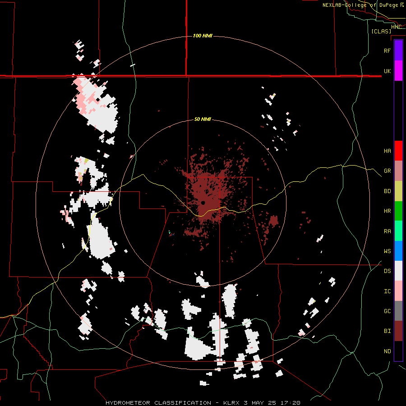The image size is (406, 406).
Task: Select the dusty pink GR legend swatch
Action: tap(398, 171)
